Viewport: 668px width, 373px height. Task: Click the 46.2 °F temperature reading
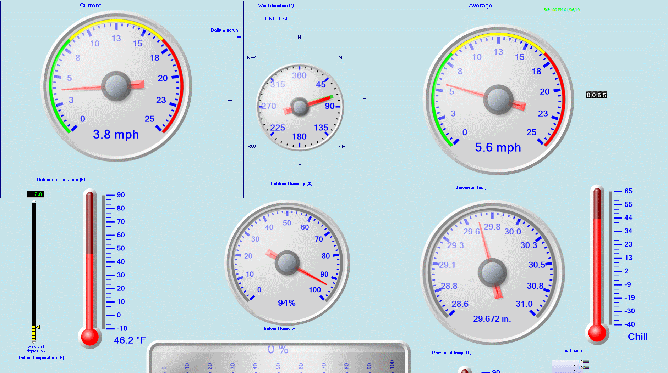click(x=130, y=340)
